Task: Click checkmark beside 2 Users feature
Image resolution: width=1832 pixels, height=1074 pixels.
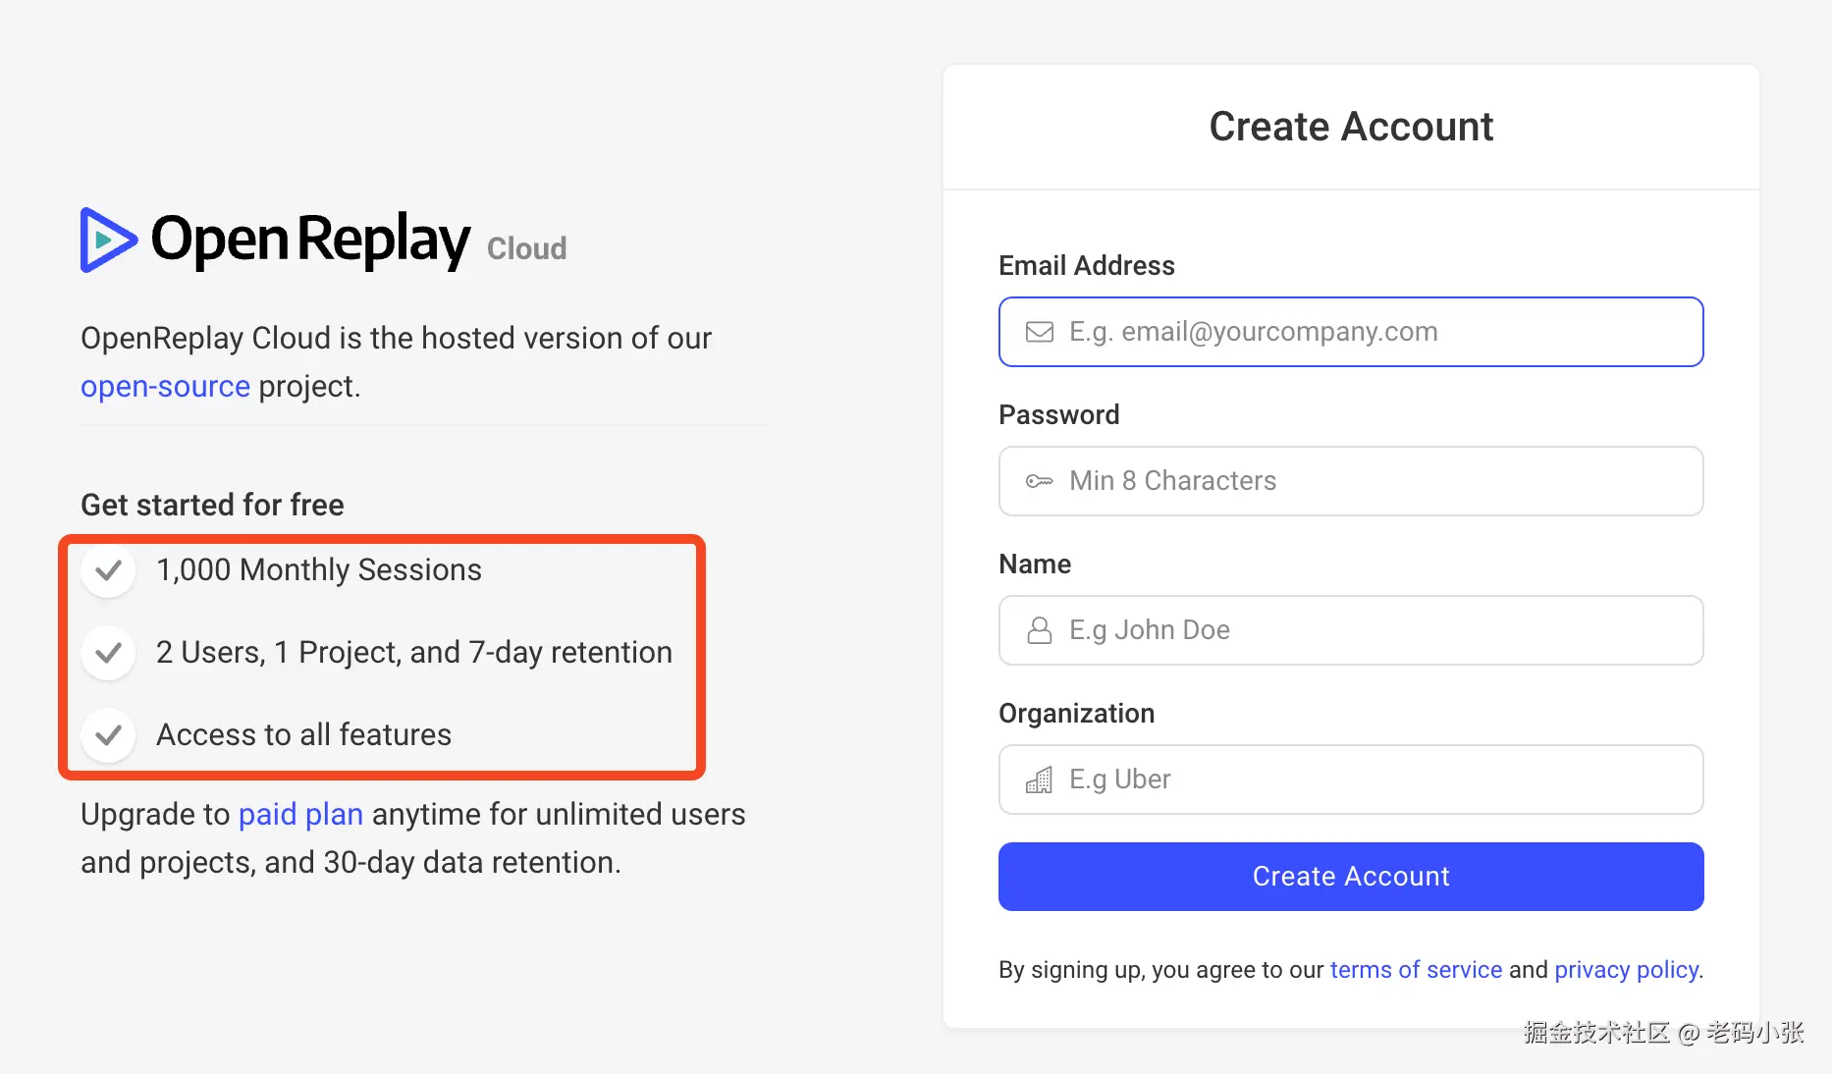Action: (108, 653)
